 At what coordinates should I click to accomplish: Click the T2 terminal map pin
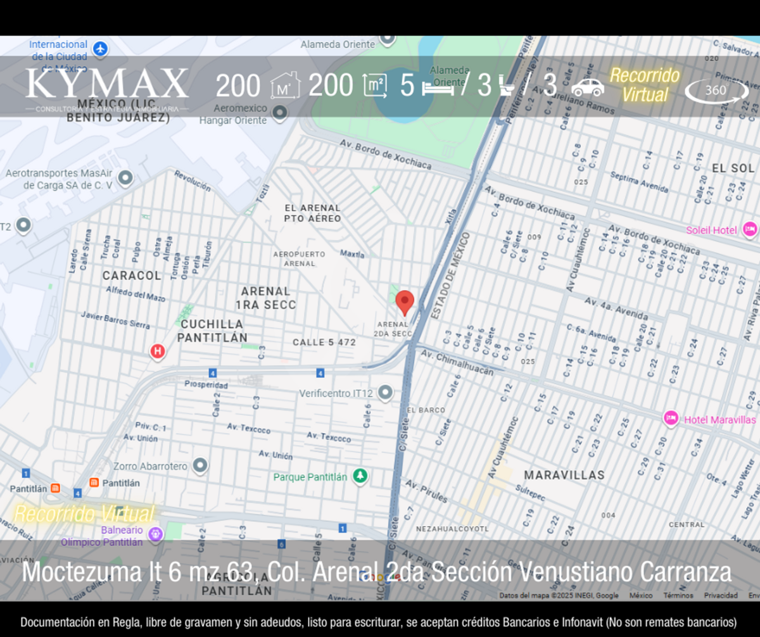[23, 225]
